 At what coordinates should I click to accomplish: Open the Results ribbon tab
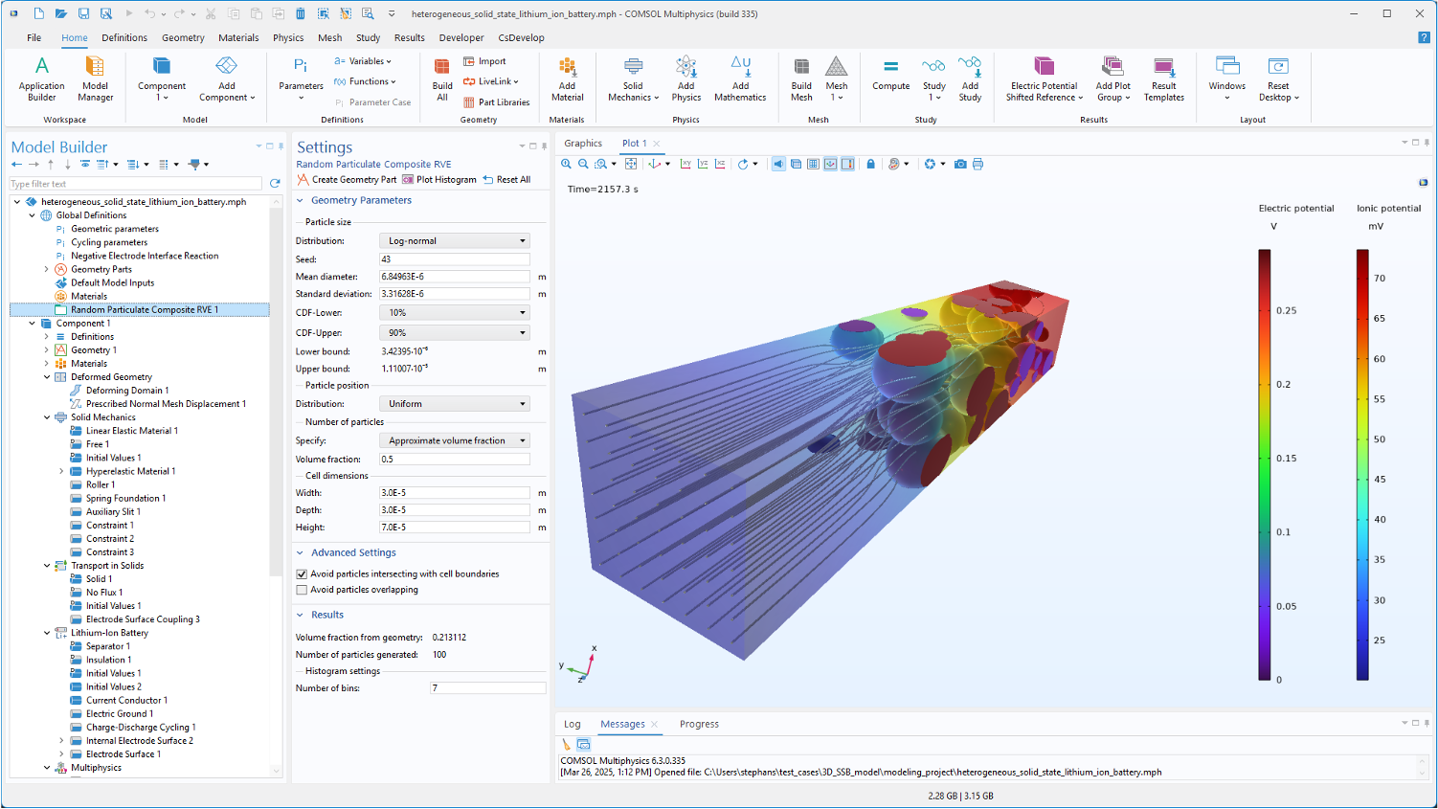[409, 38]
